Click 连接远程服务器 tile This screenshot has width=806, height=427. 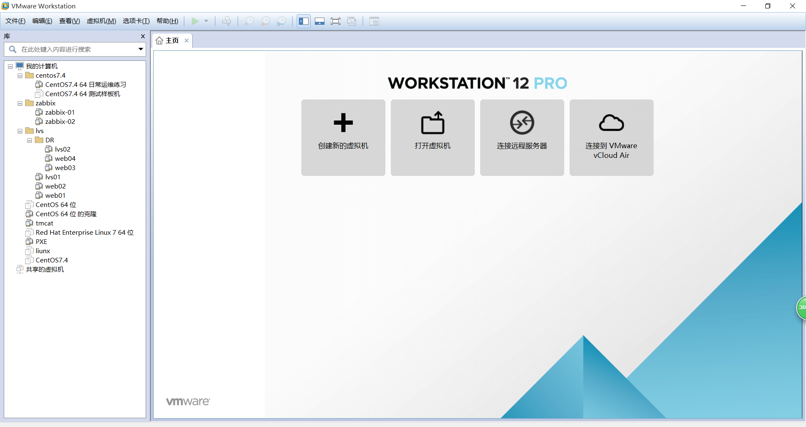coord(522,137)
